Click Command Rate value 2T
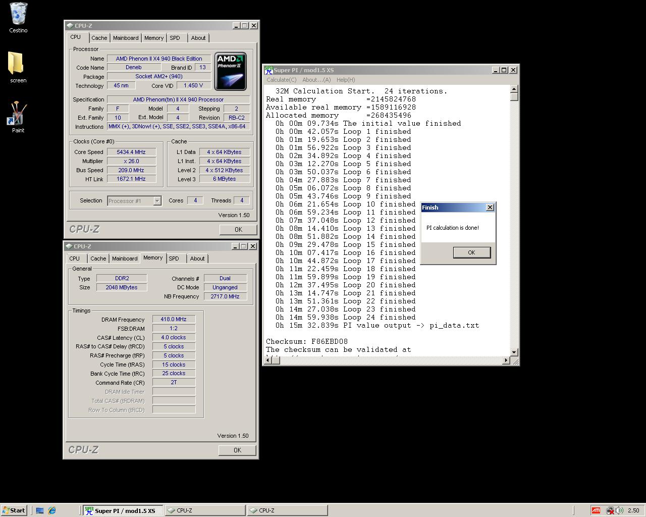The image size is (646, 517). pyautogui.click(x=174, y=382)
